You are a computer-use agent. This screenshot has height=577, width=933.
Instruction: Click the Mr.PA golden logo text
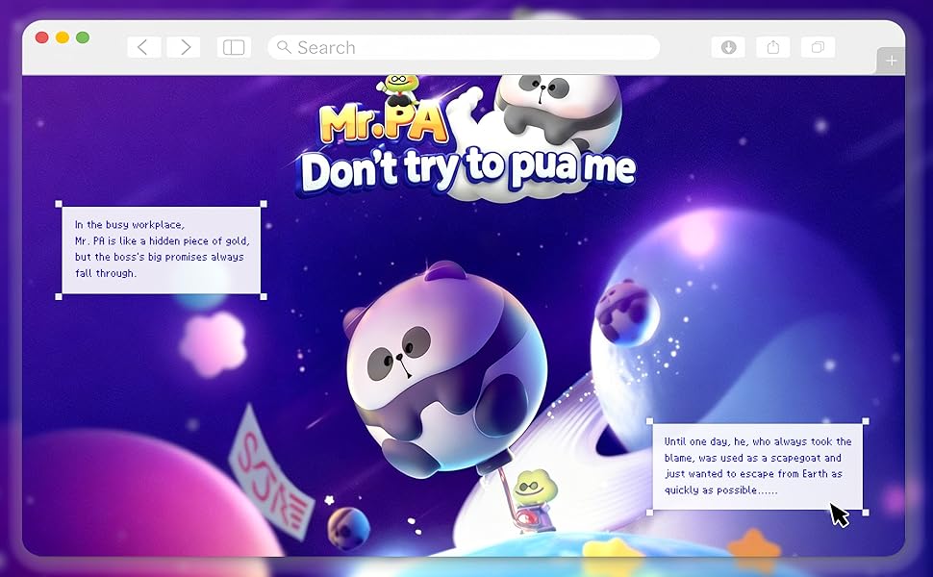384,123
